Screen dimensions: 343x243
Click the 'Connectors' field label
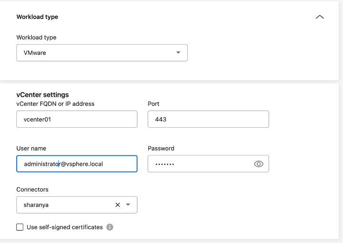(x=32, y=189)
